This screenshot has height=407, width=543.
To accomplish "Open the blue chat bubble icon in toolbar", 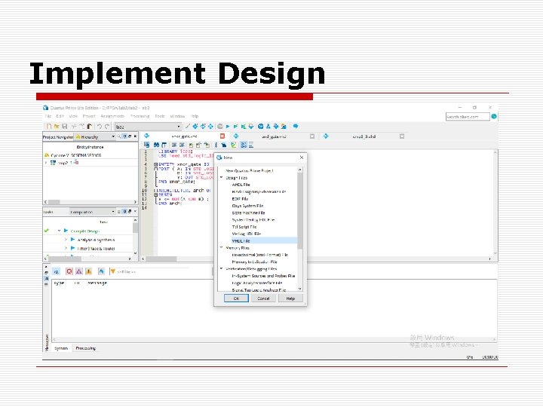I will click(296, 127).
